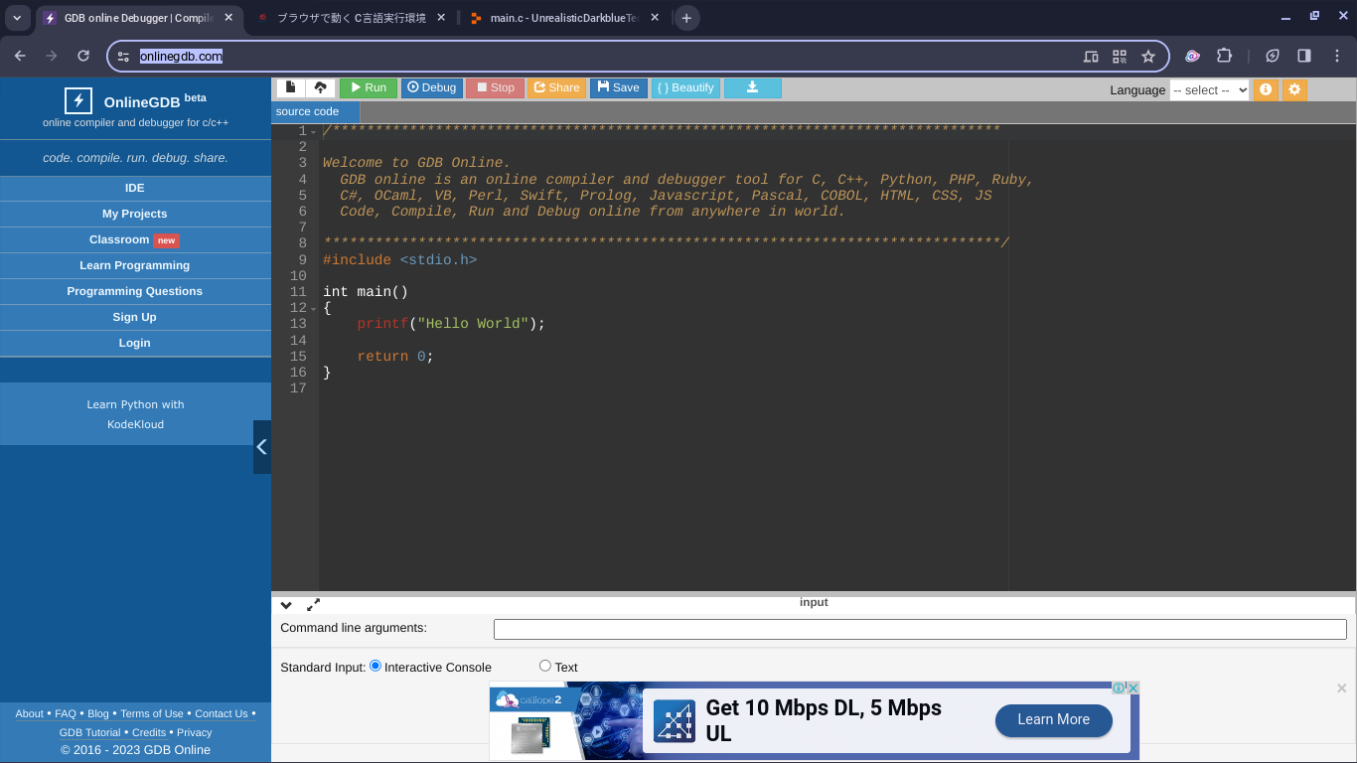Click the colorful extension icon beside bookmark star
The image size is (1357, 763).
pos(1192,56)
